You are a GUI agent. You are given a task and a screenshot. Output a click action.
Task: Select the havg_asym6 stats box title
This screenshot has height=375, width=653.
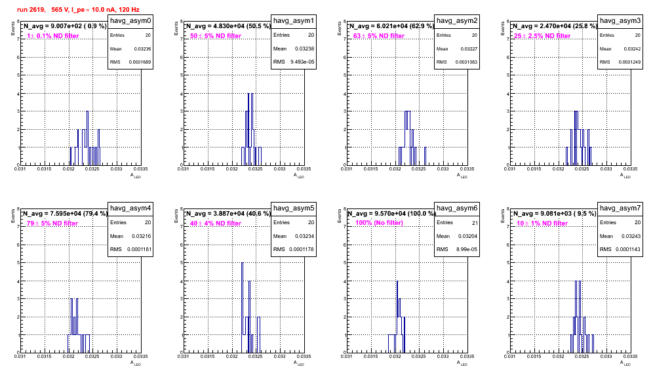[457, 208]
